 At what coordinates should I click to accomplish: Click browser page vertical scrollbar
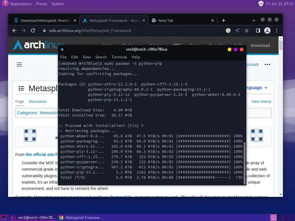pyautogui.click(x=281, y=45)
